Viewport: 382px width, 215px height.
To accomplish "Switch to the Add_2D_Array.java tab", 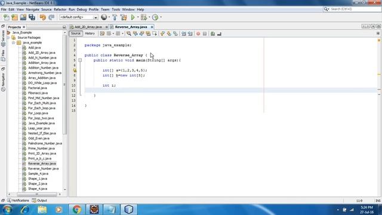I will point(88,27).
